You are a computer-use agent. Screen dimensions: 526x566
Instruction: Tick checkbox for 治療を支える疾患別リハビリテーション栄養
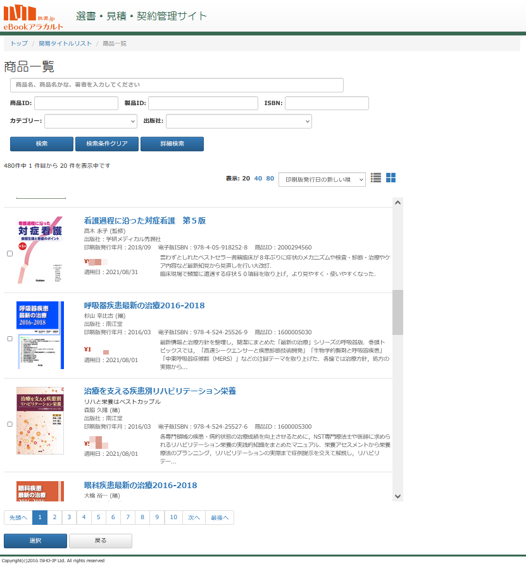[x=9, y=424]
